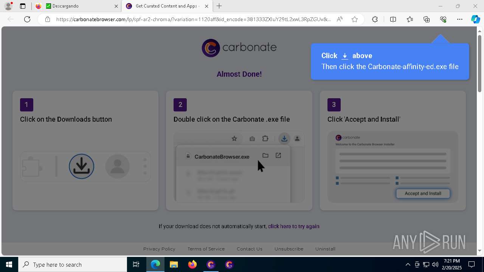
Task: Click the page vertical scrollbar thumb
Action: (x=480, y=63)
